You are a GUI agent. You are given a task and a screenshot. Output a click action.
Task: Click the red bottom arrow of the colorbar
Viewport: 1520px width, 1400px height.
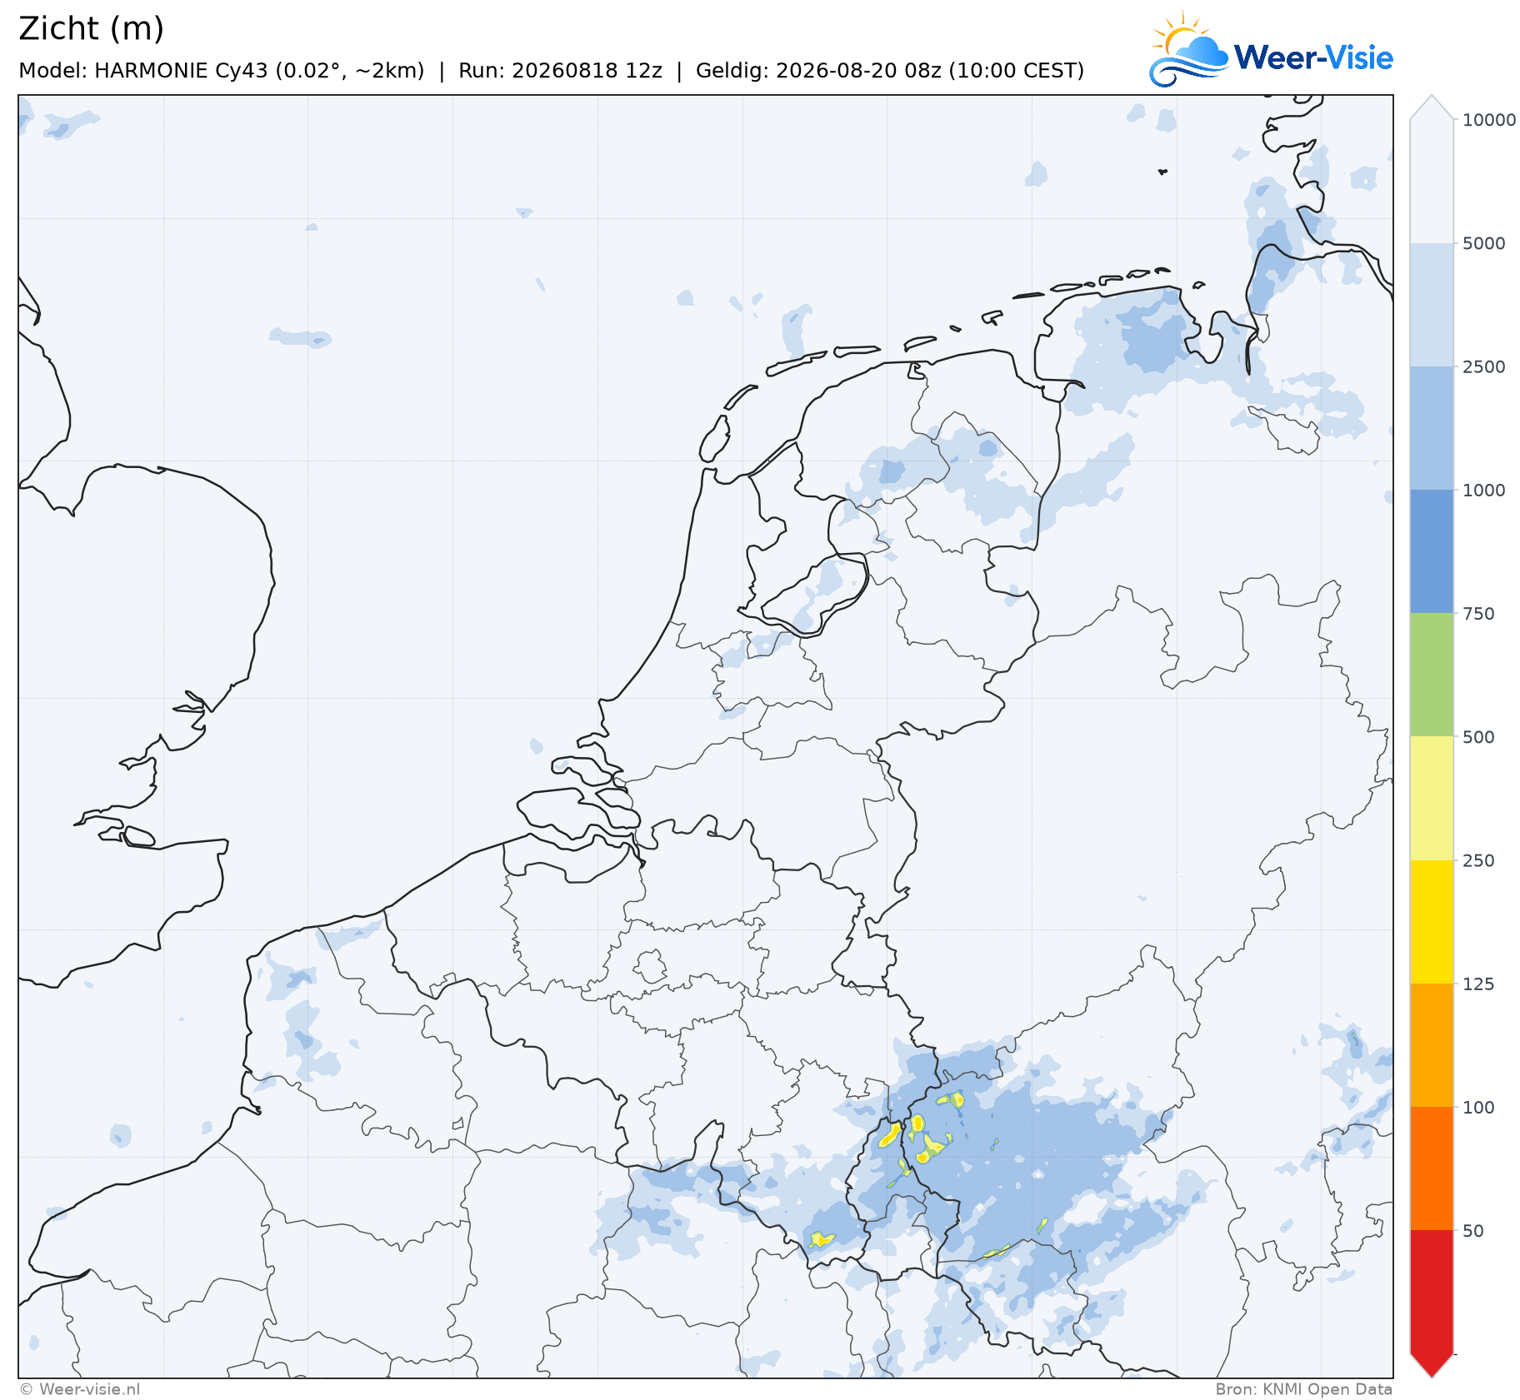(x=1432, y=1366)
